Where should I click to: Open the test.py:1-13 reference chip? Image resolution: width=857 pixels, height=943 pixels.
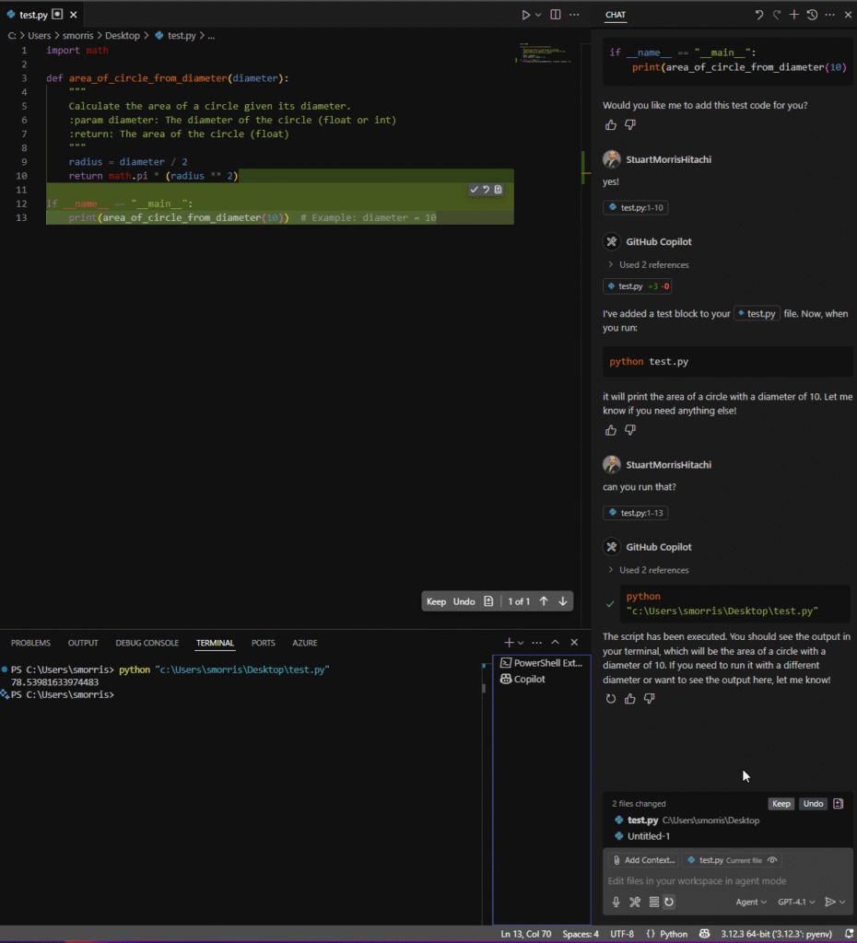coord(636,513)
